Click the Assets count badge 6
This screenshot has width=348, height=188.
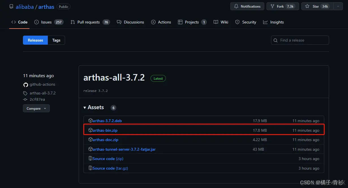point(113,108)
